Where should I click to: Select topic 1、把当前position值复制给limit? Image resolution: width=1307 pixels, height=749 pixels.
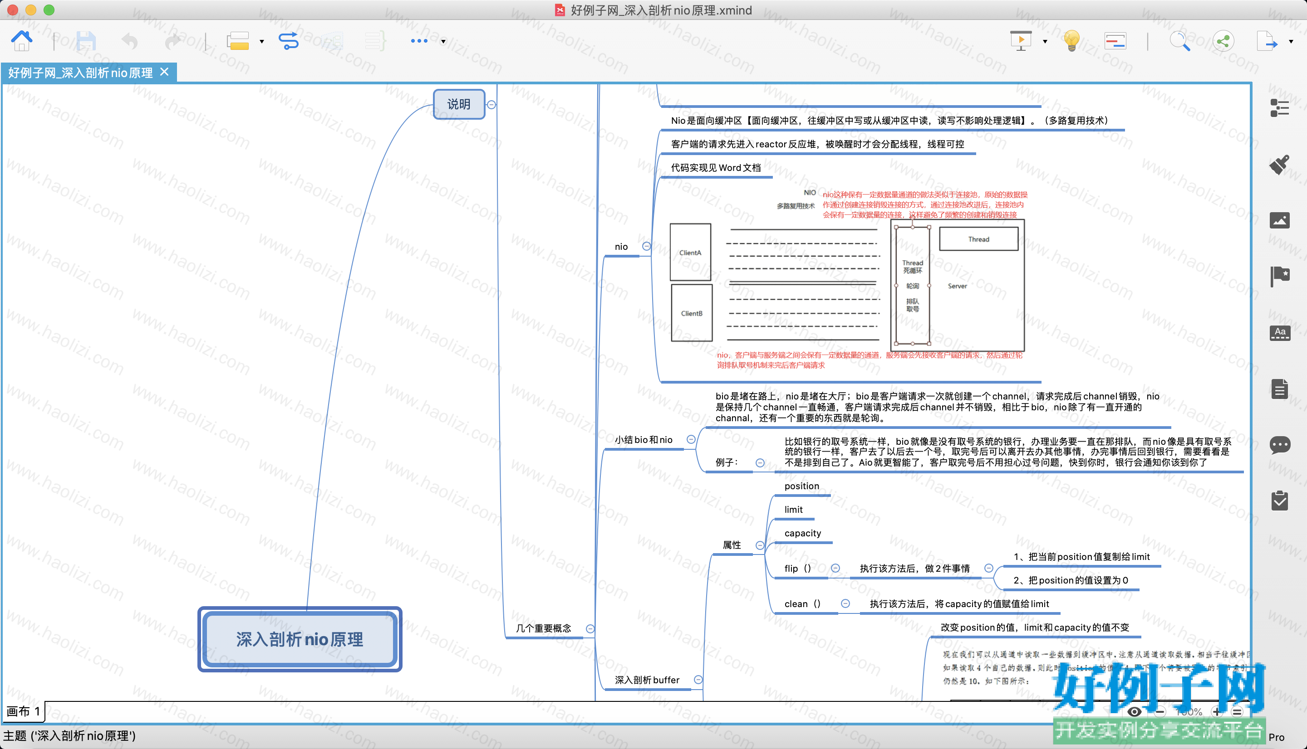tap(1081, 557)
